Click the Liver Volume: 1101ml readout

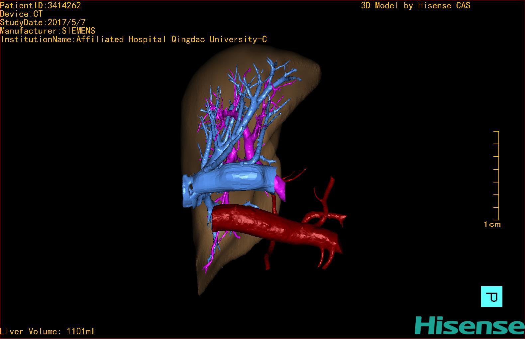(47, 331)
